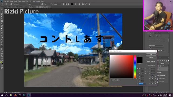Select the Eraser tool
Screen dimensions: 173x97
click(x=2, y=35)
